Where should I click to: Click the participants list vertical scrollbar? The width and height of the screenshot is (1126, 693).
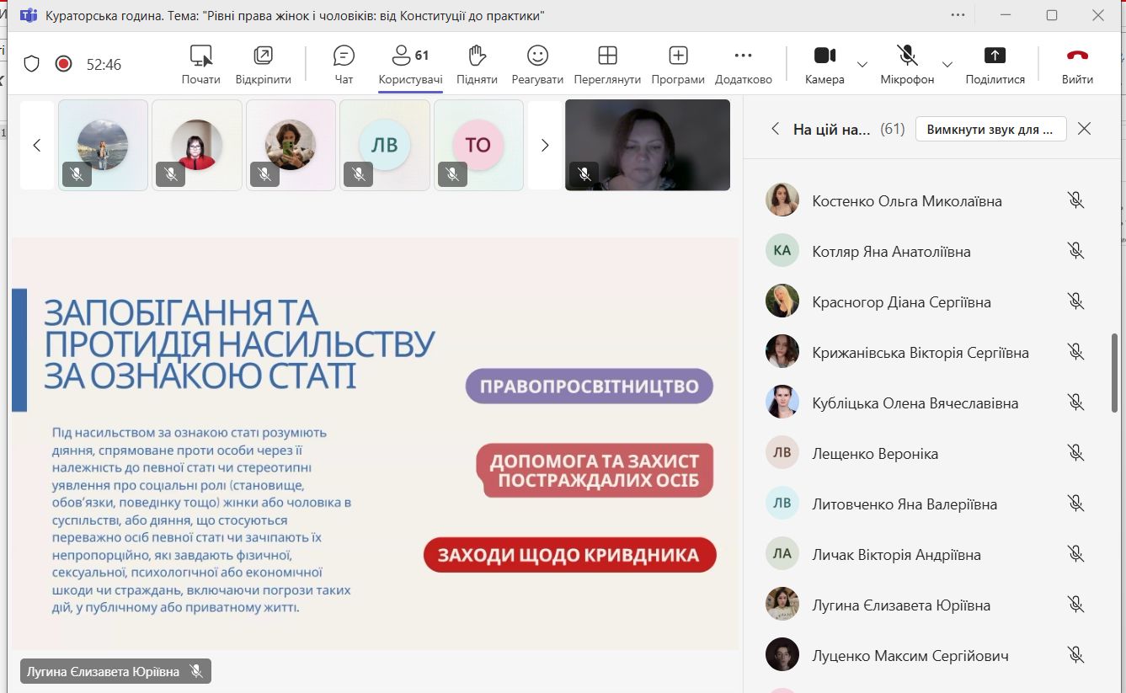coord(1115,372)
